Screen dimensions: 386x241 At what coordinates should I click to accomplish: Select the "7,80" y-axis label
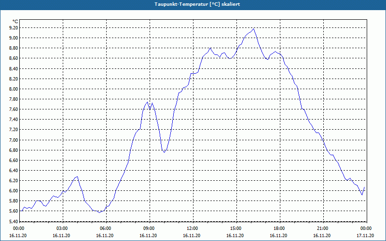(x=14, y=99)
